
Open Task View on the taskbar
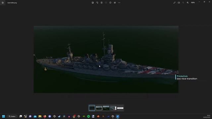click(x=21, y=116)
